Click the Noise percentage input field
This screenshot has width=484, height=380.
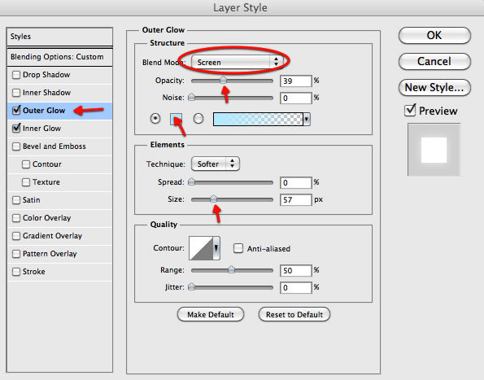pyautogui.click(x=296, y=98)
